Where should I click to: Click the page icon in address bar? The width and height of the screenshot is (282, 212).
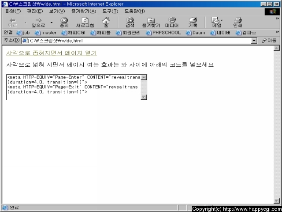click(25, 41)
